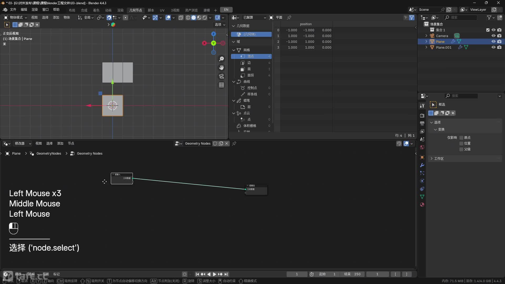Click the pin icon in the spreadsheet header
The image size is (505, 284).
pos(289,17)
